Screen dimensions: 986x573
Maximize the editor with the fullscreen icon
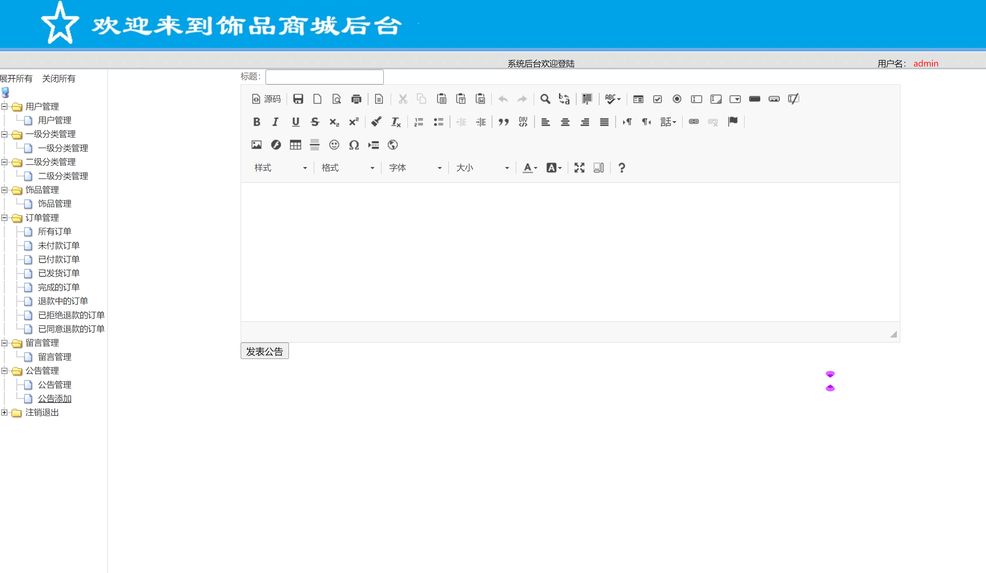coord(579,168)
